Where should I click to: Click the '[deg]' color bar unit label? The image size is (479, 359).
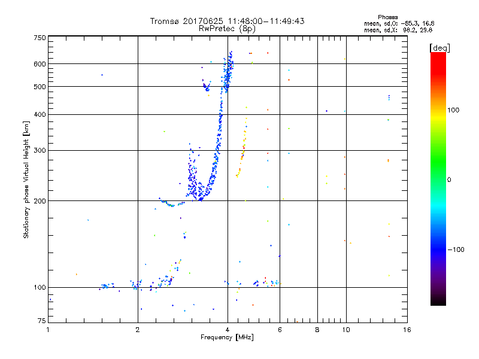click(439, 48)
